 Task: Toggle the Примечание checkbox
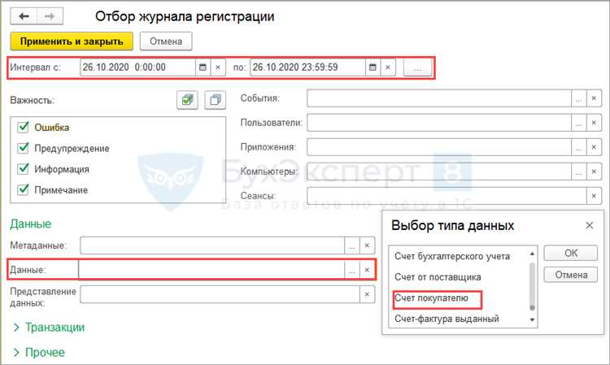click(x=24, y=189)
